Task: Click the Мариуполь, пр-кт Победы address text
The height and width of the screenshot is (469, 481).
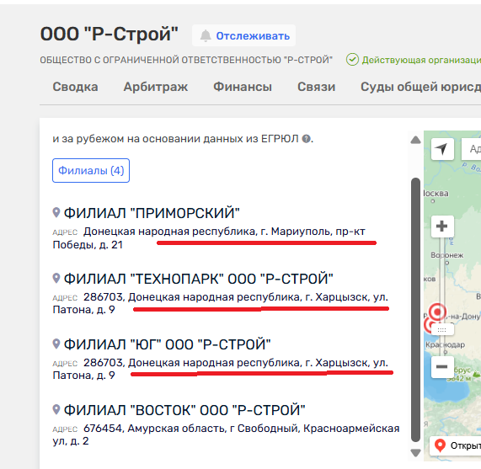Action: (209, 238)
